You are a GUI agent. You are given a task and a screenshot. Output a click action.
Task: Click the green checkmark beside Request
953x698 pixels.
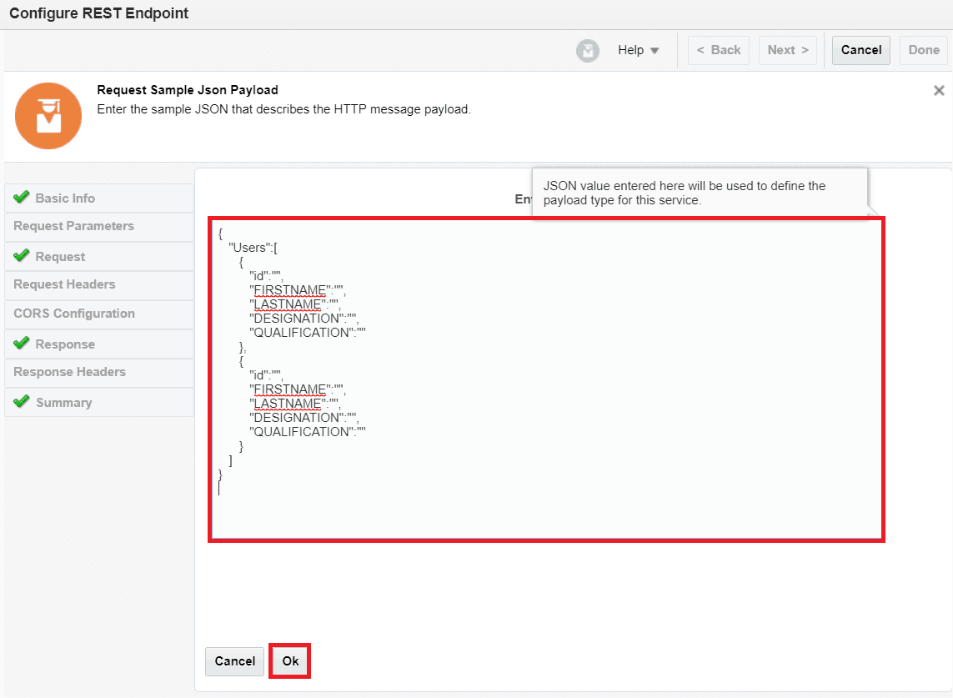(x=22, y=256)
